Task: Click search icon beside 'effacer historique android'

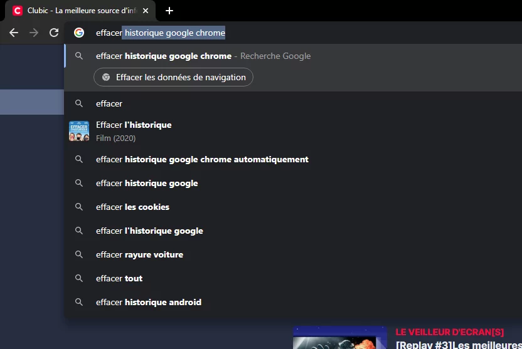Action: (x=79, y=302)
